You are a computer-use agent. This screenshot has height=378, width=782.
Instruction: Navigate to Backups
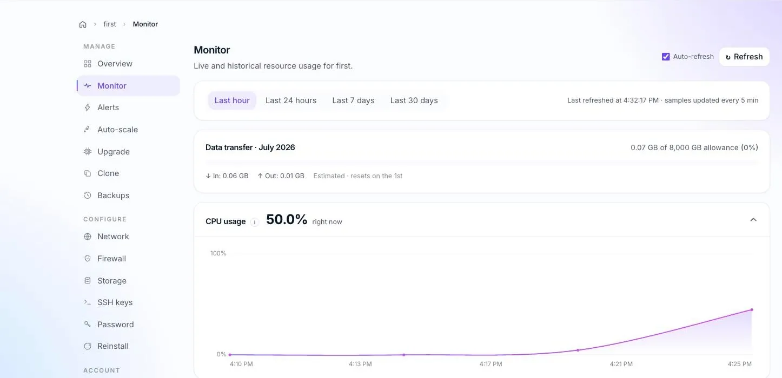tap(128, 195)
